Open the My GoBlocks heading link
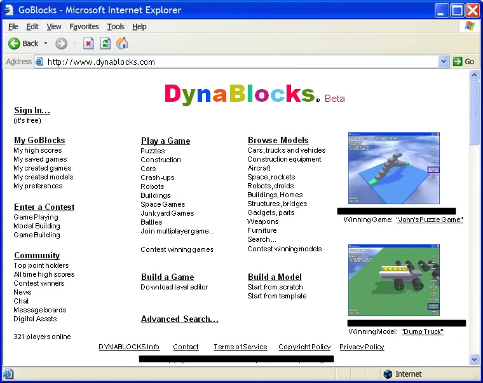The height and width of the screenshot is (383, 483). click(x=39, y=141)
